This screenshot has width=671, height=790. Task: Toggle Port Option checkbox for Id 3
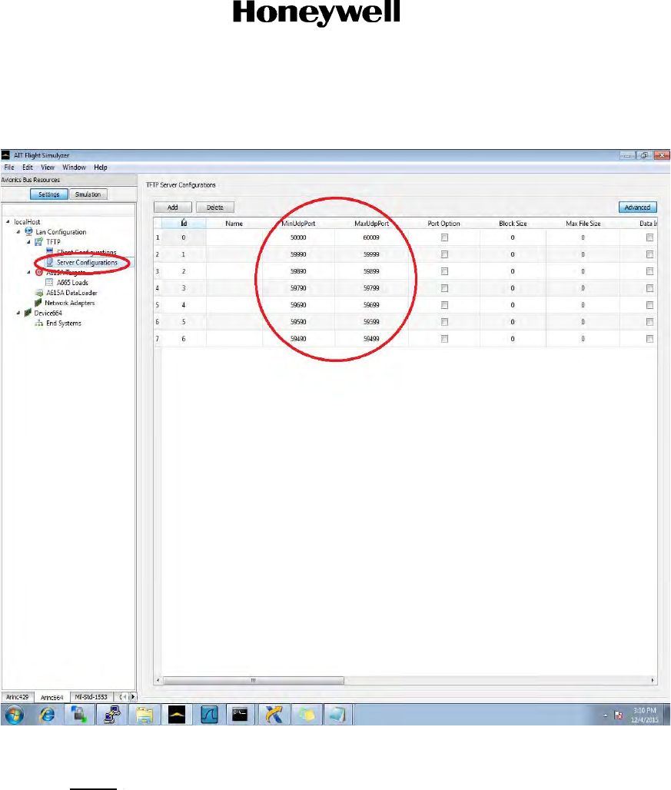pos(444,288)
